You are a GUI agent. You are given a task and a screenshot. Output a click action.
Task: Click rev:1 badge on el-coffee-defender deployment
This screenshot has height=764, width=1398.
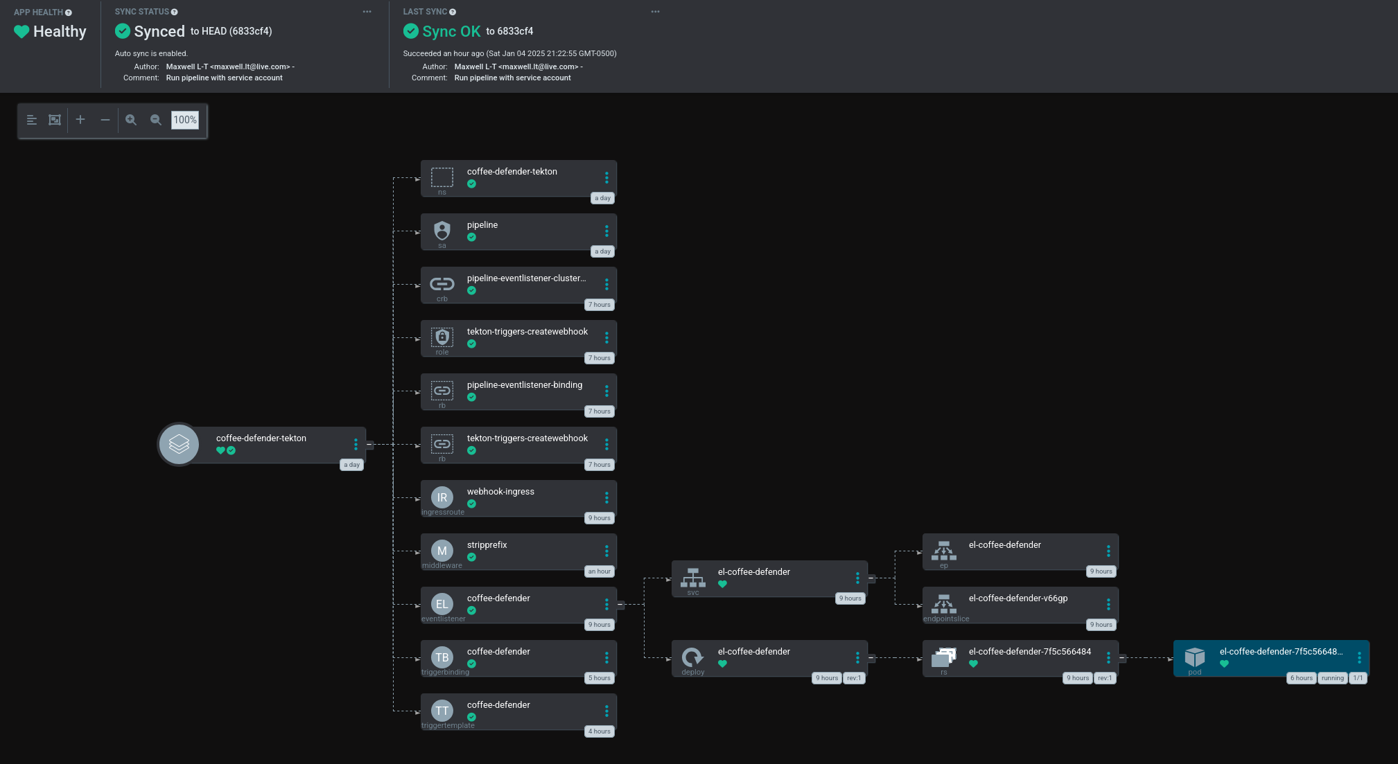coord(854,678)
